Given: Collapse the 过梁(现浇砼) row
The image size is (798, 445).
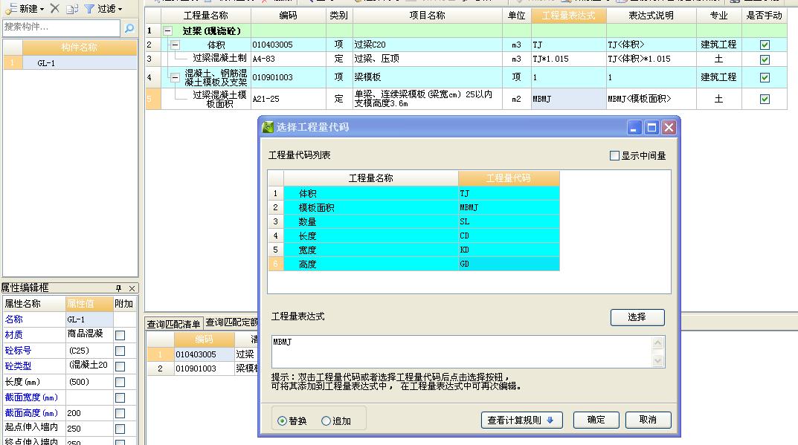Looking at the screenshot, I should coord(167,31).
